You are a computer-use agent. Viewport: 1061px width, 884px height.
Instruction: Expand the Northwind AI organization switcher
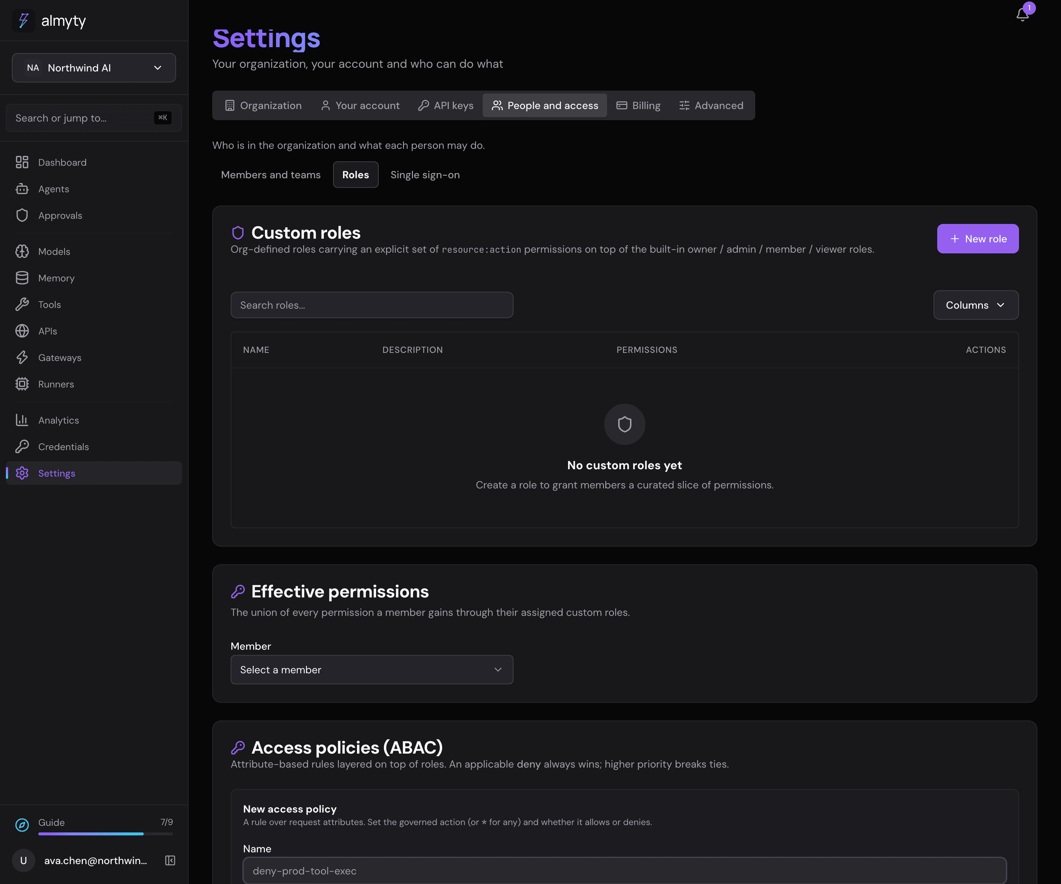[94, 68]
